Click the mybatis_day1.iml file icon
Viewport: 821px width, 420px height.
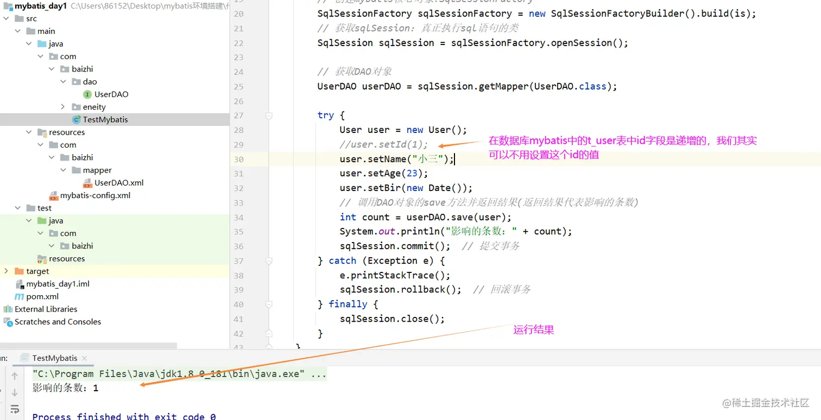tap(20, 284)
